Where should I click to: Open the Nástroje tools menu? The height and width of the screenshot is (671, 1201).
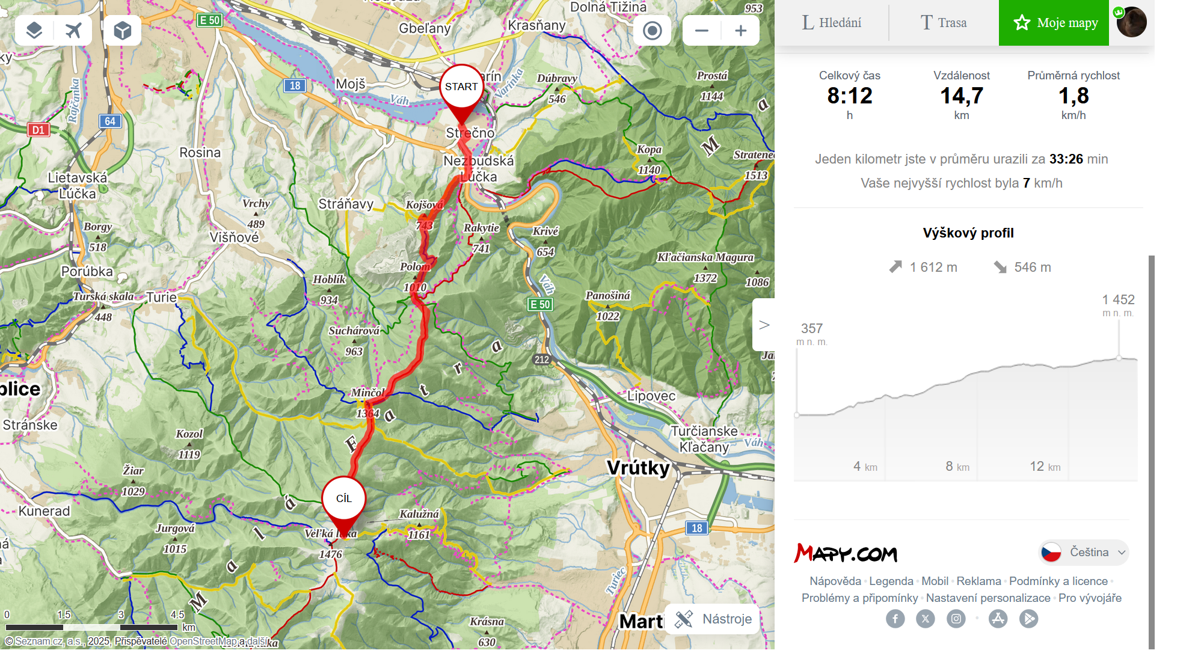tap(713, 619)
